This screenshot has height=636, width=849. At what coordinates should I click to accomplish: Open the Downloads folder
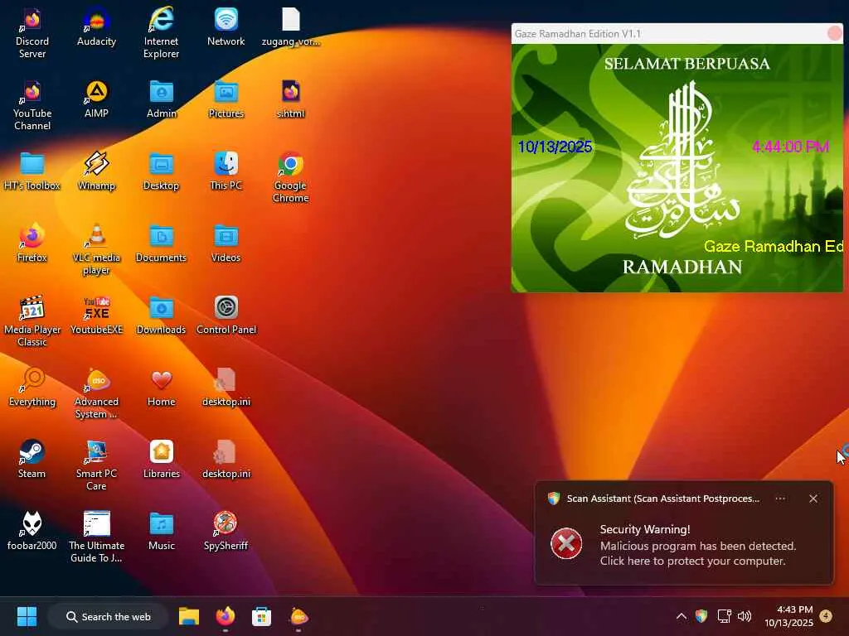coord(161,315)
